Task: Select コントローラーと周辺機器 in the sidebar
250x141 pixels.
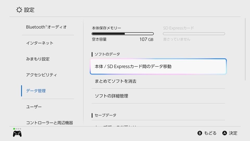Action: tap(49, 122)
